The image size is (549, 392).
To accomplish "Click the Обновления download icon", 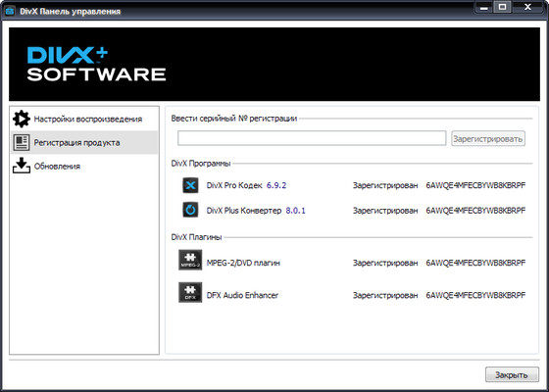I will click(x=22, y=166).
